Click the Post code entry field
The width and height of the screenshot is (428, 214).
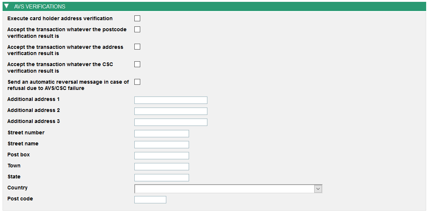(x=150, y=199)
